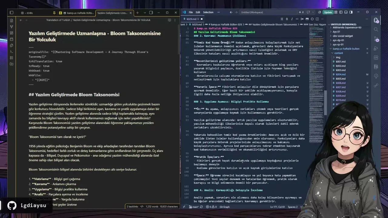Toggle the Obsidian left sidebar
The height and width of the screenshot is (218, 388).
[x=12, y=13]
